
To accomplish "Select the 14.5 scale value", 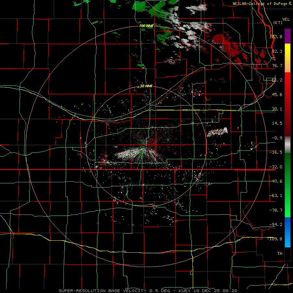I will (277, 123).
